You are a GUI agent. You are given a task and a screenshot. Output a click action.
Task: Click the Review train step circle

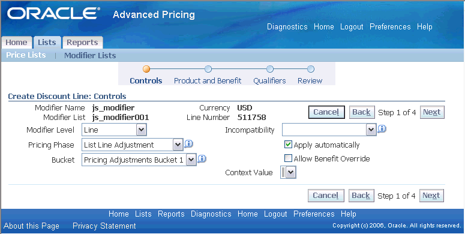[x=310, y=69]
